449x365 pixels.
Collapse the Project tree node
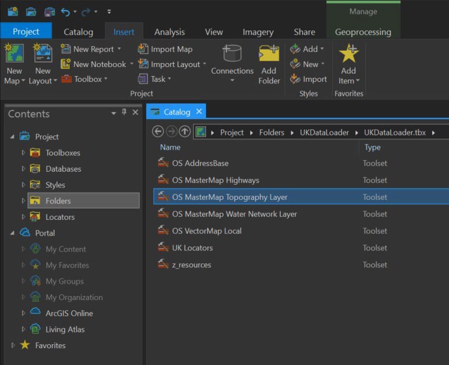(x=12, y=137)
